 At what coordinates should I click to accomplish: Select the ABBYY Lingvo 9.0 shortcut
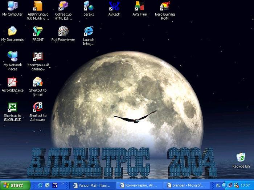tap(38, 10)
